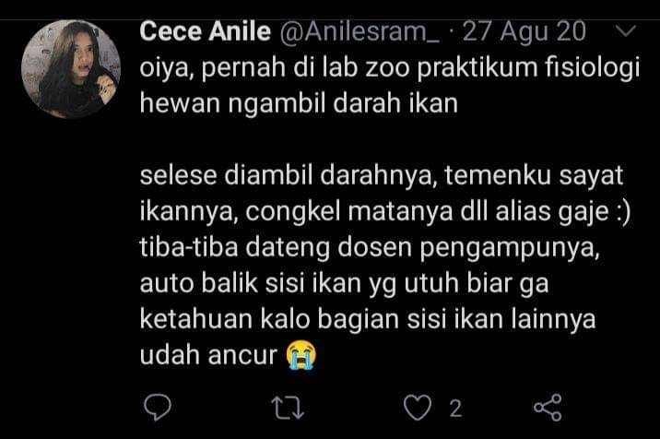Like the tweet with heart icon

tap(418, 408)
